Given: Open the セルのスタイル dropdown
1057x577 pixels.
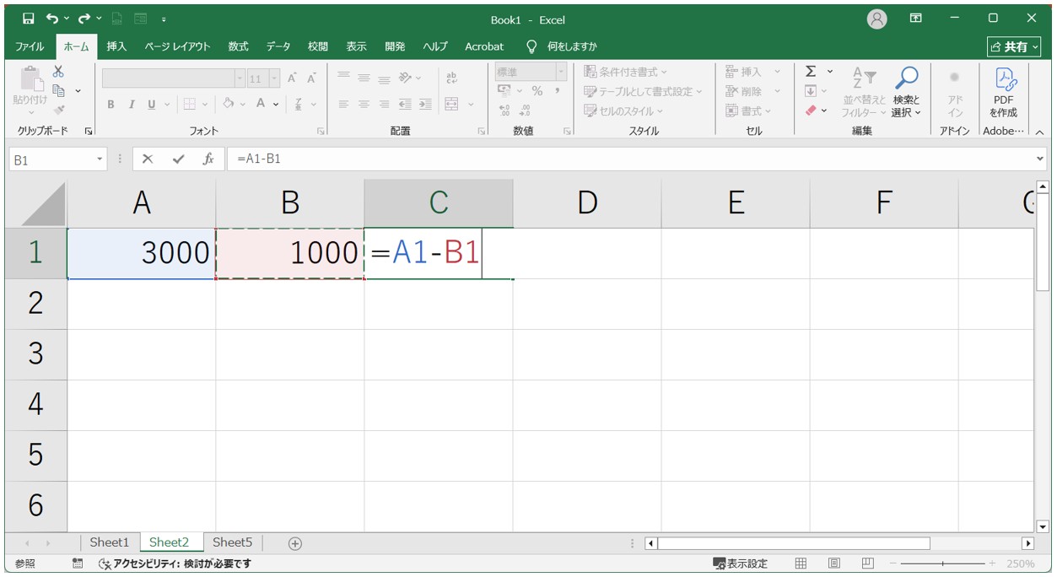Looking at the screenshot, I should coord(623,111).
